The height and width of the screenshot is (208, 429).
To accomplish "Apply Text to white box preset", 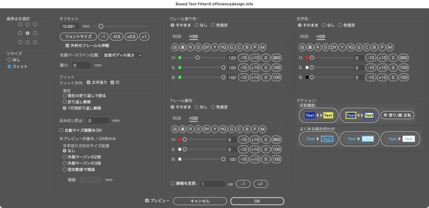I will coord(400,139).
